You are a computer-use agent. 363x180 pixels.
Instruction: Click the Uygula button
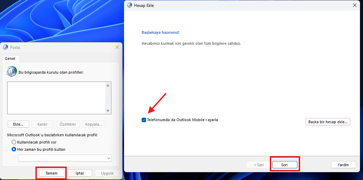(107, 173)
